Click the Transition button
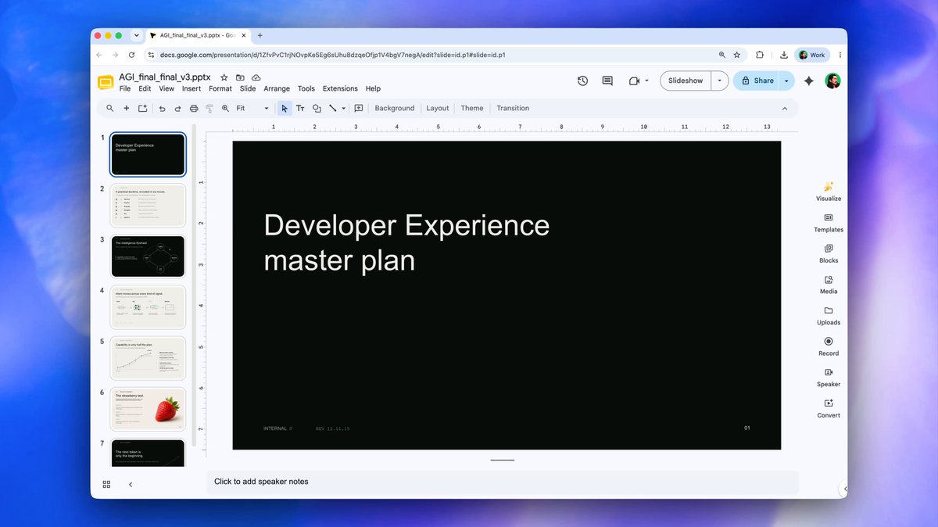Image resolution: width=938 pixels, height=527 pixels. (513, 108)
